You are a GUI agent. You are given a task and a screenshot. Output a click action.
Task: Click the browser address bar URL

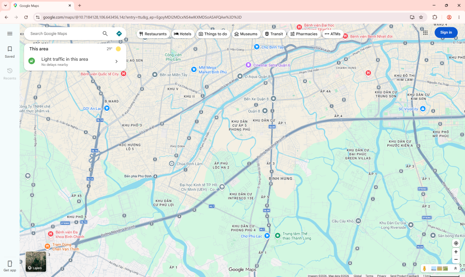click(142, 17)
